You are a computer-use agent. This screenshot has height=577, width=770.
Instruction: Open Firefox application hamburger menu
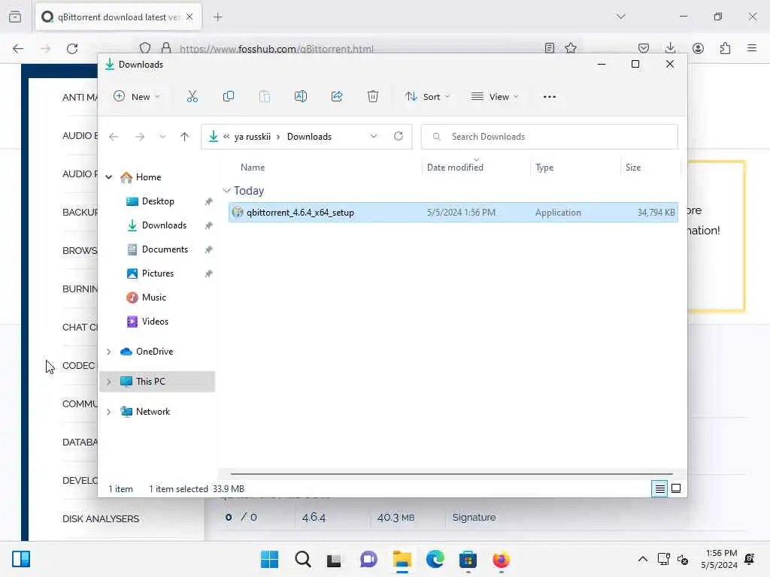tap(752, 48)
